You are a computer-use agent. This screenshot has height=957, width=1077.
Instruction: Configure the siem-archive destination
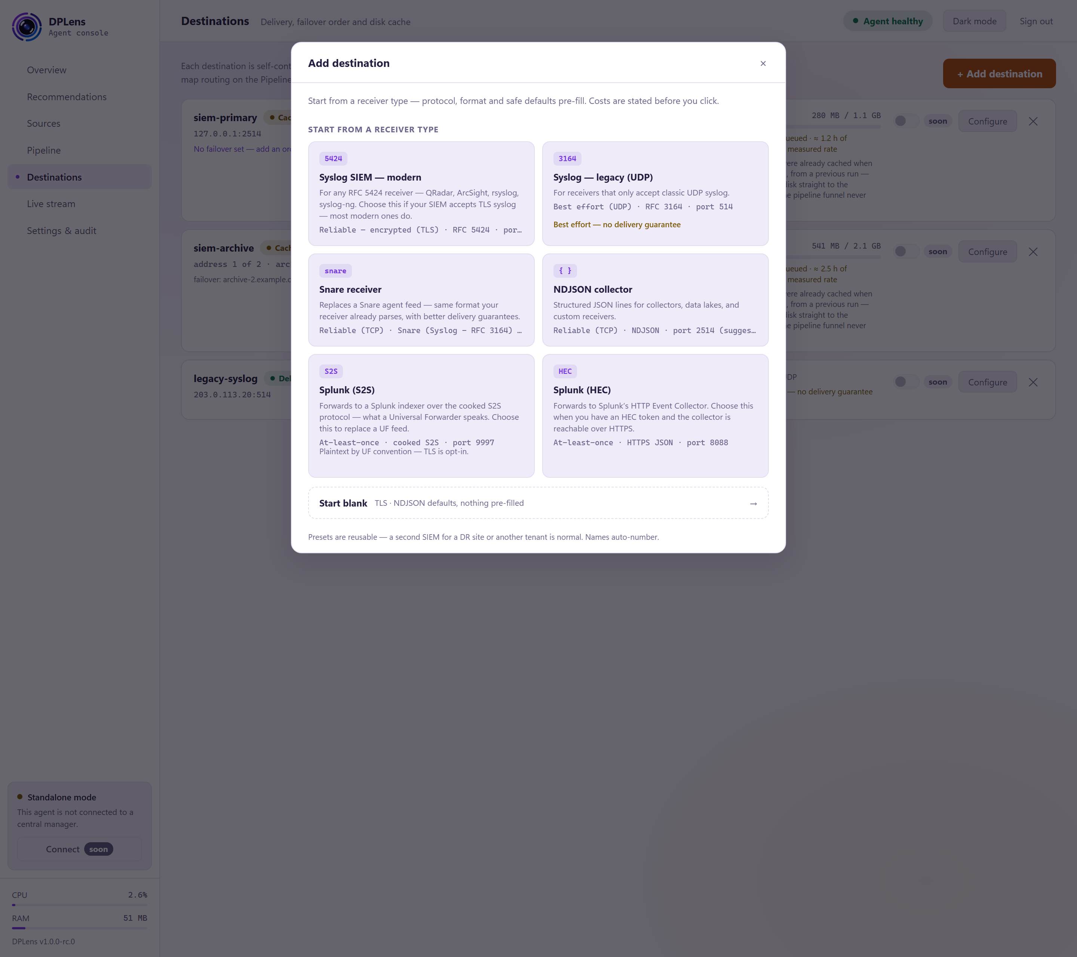point(987,252)
